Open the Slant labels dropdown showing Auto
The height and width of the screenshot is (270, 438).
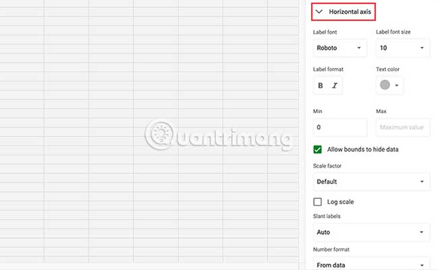[x=371, y=232]
